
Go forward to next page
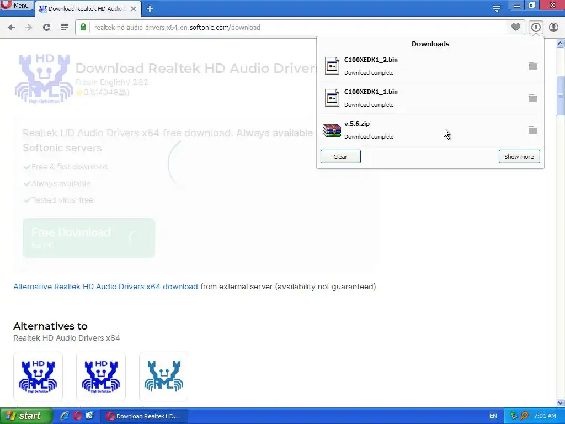pos(29,28)
